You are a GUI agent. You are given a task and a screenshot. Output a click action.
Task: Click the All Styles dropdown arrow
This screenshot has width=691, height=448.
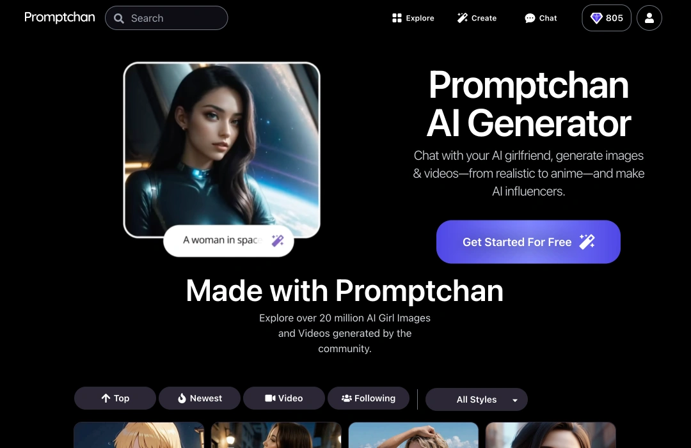point(514,400)
